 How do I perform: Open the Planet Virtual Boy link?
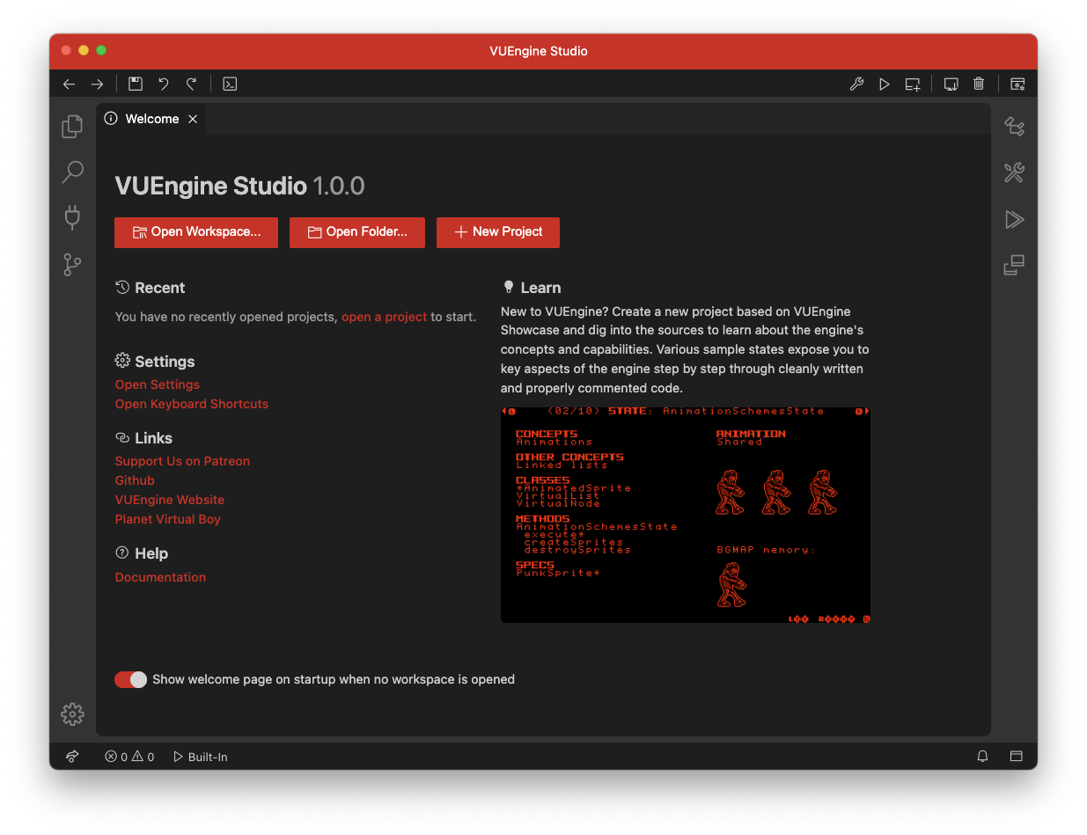(168, 519)
